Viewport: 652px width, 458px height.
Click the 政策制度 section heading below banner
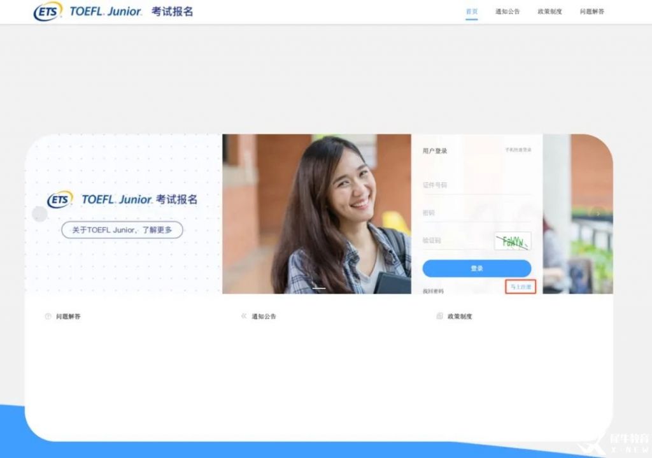click(460, 317)
